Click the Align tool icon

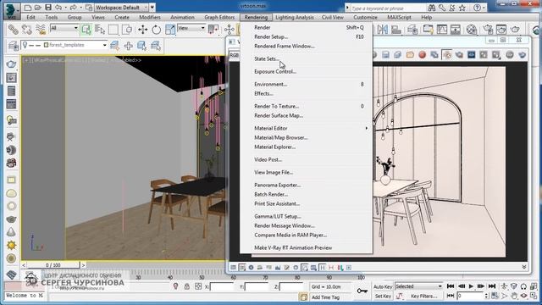tap(396, 30)
